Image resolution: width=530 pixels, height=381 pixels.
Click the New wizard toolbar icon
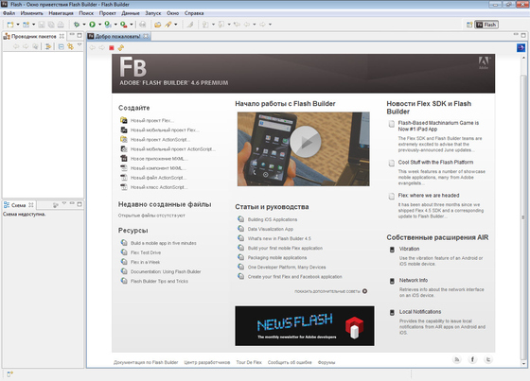(10, 25)
